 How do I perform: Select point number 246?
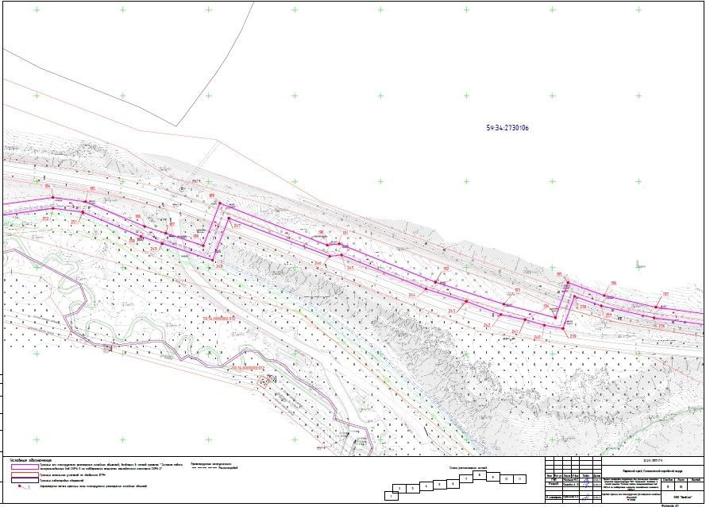pos(318,263)
